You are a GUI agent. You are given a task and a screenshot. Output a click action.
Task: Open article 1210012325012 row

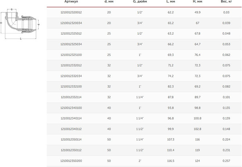[71, 33]
